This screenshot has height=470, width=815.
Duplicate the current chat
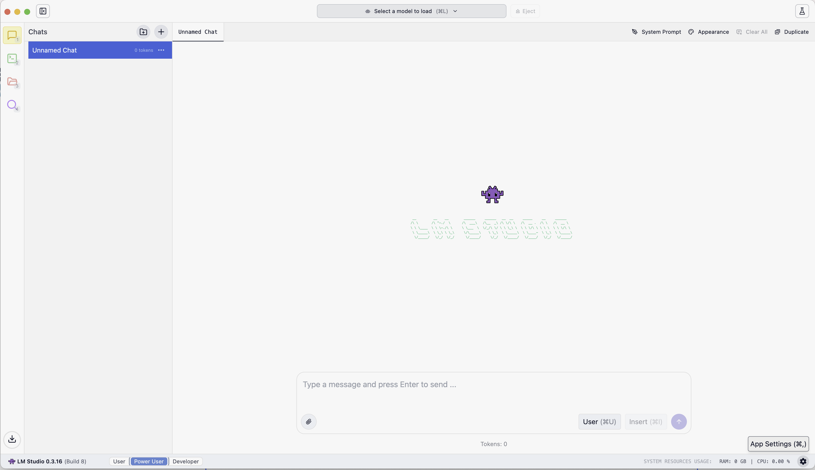click(x=792, y=32)
